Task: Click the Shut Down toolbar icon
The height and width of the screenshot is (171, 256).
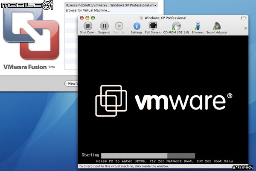Action: [x=88, y=26]
